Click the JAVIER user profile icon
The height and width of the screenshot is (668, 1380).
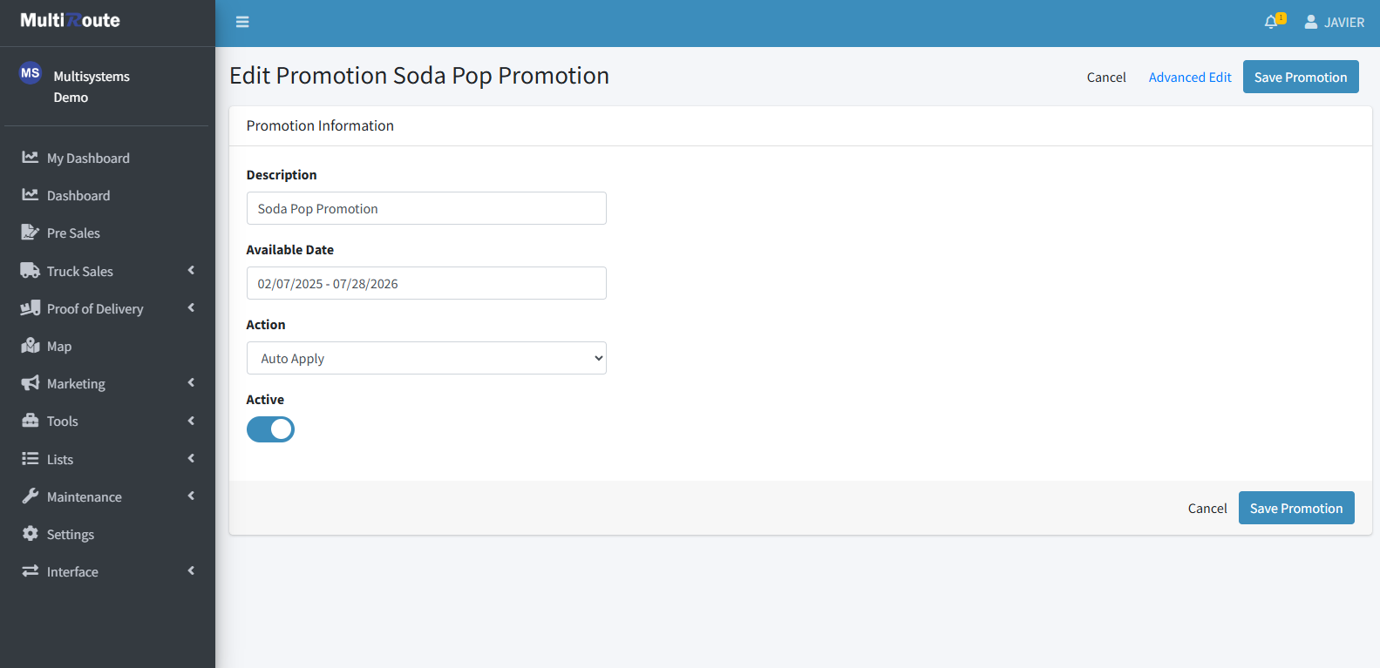point(1310,22)
